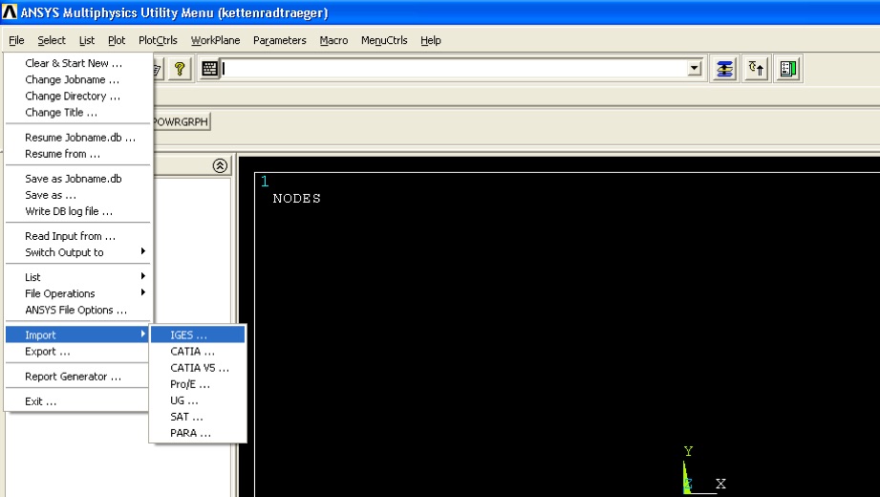Open the WorkPlane menu

point(216,40)
